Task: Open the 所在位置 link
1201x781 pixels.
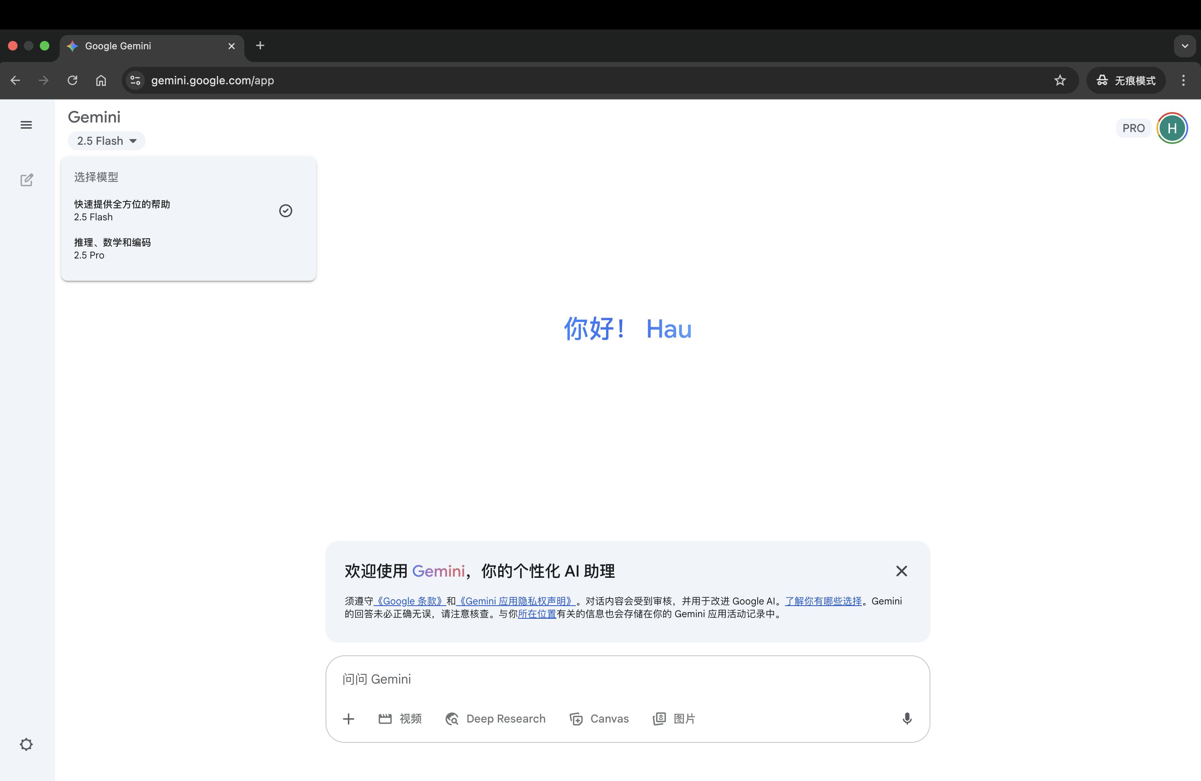Action: 537,614
